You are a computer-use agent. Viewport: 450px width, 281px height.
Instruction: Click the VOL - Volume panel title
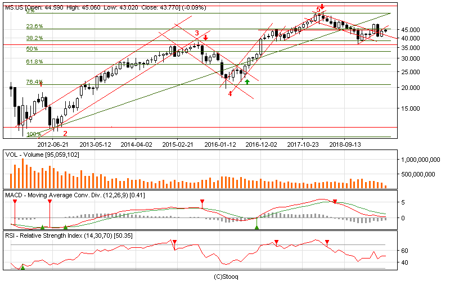click(42, 155)
